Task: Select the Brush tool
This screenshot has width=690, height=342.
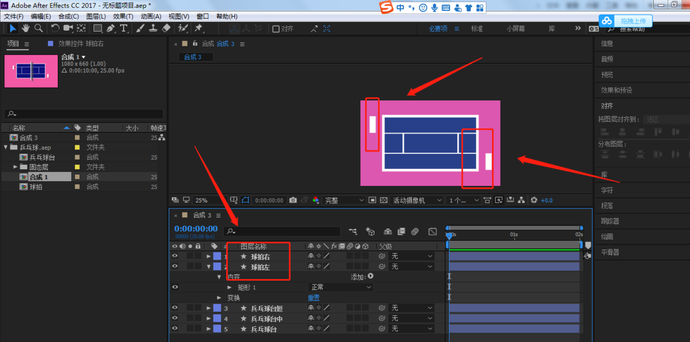Action: pos(140,28)
